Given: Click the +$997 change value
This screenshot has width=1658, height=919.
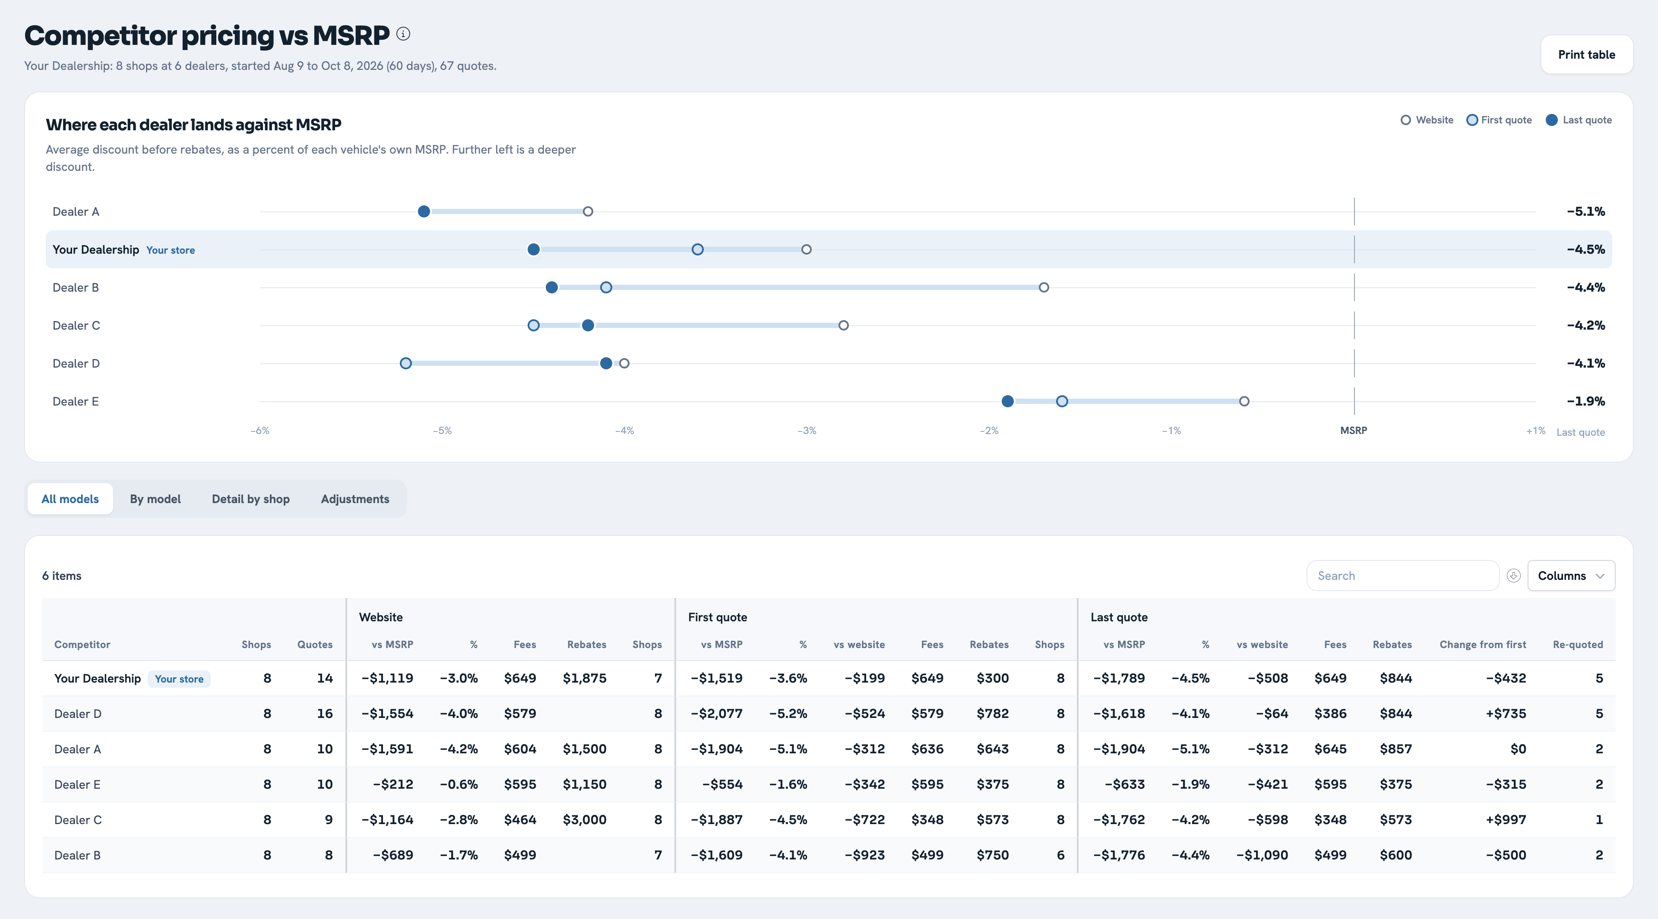Looking at the screenshot, I should tap(1506, 820).
